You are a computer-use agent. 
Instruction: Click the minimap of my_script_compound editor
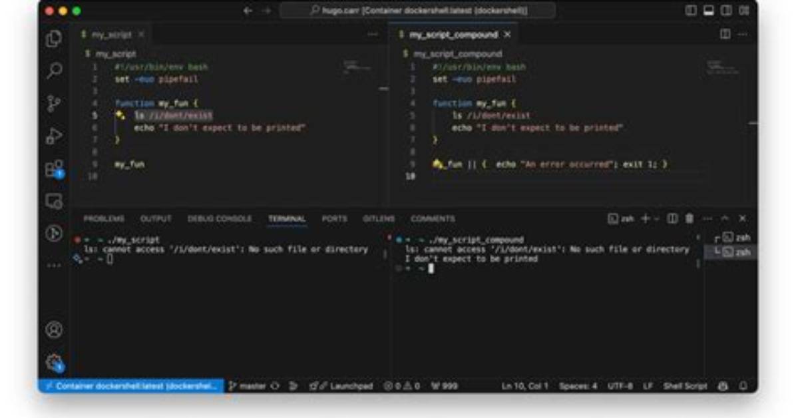click(723, 67)
